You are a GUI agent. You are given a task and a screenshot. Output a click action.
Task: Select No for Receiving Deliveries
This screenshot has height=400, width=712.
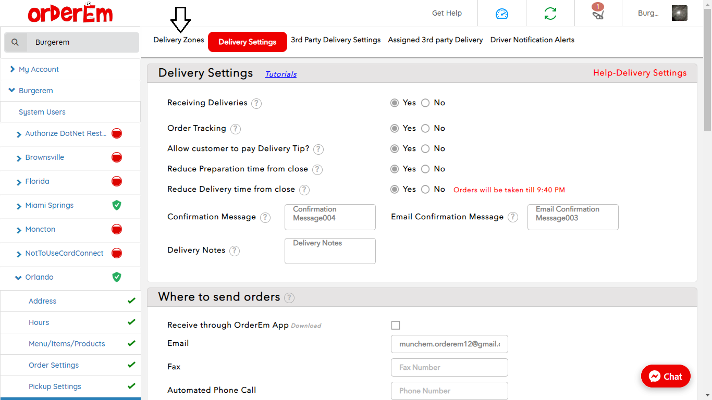point(425,103)
